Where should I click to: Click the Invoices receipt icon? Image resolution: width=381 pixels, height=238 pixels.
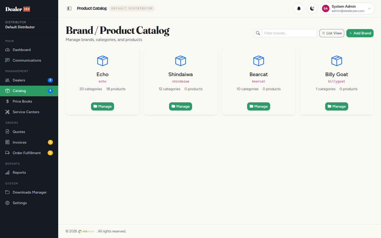tap(7, 142)
